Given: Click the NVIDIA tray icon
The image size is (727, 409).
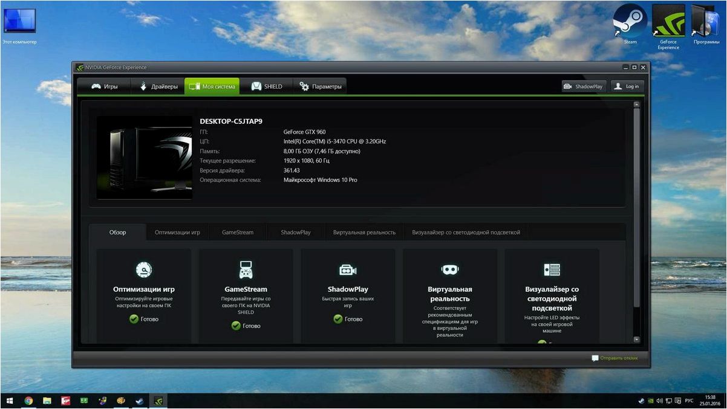Looking at the screenshot, I should click(650, 401).
